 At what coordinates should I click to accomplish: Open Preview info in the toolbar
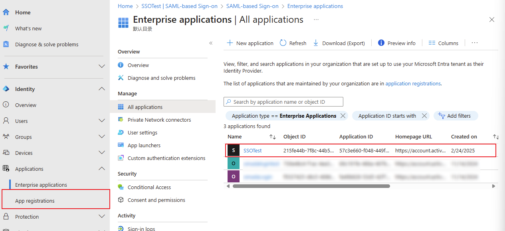[397, 43]
